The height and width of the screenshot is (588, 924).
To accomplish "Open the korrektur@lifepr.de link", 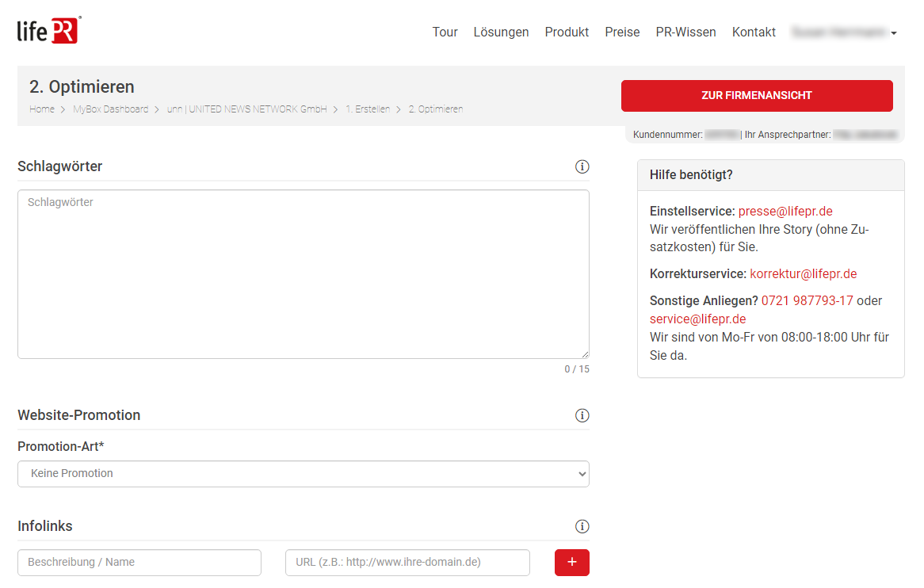I will (803, 274).
